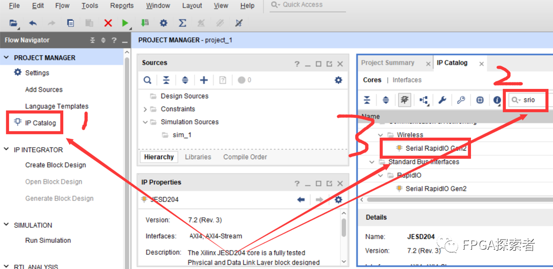Toggle the IP Catalog filter button
Viewport: 553px width, 269px height.
405,100
